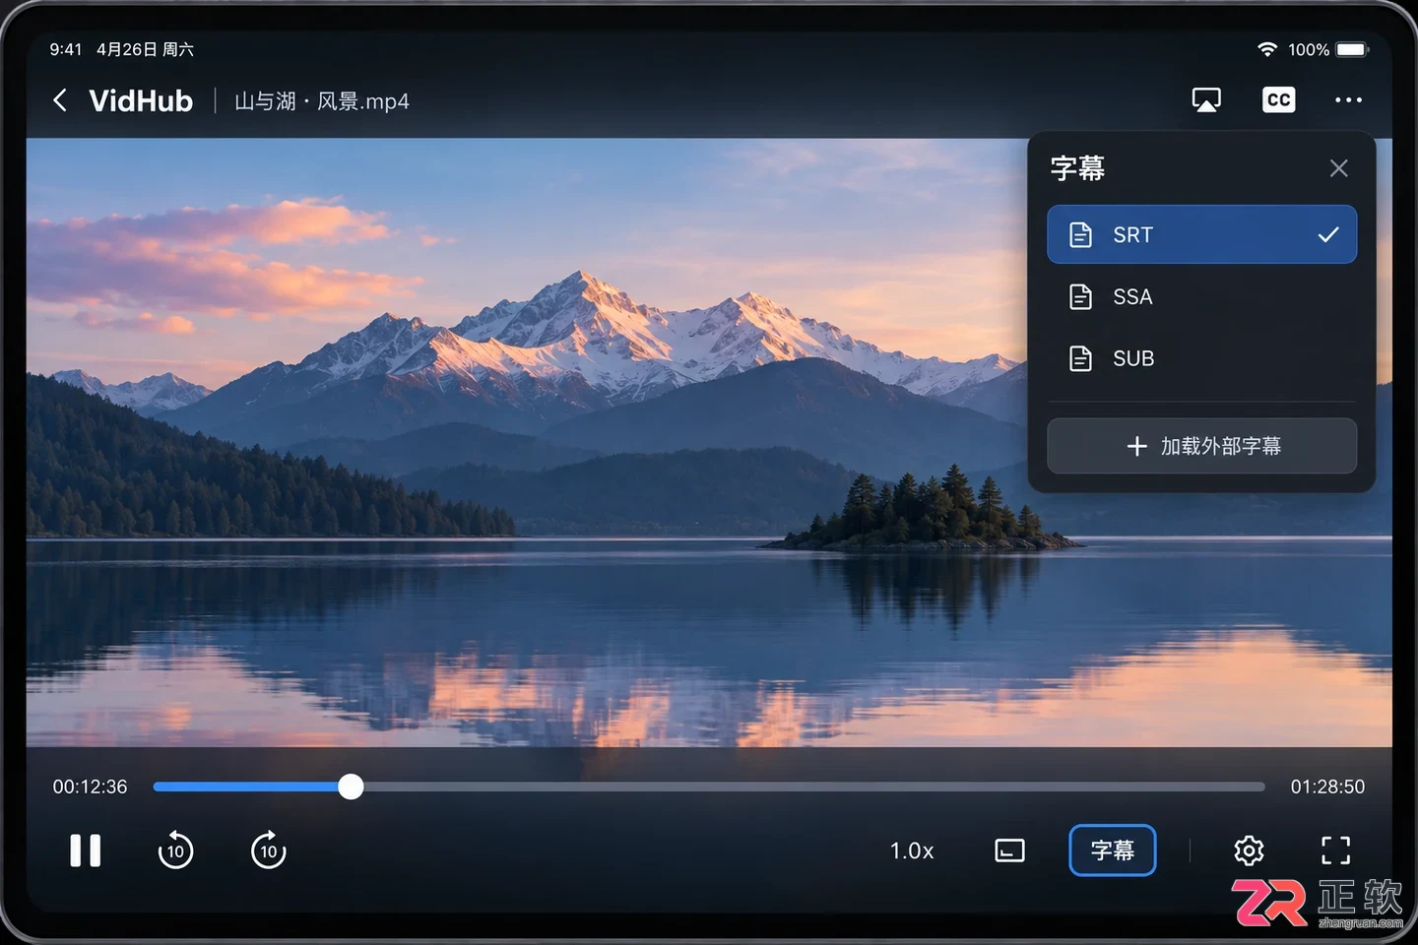Viewport: 1418px width, 945px height.
Task: Enter fullscreen mode
Action: [1335, 850]
